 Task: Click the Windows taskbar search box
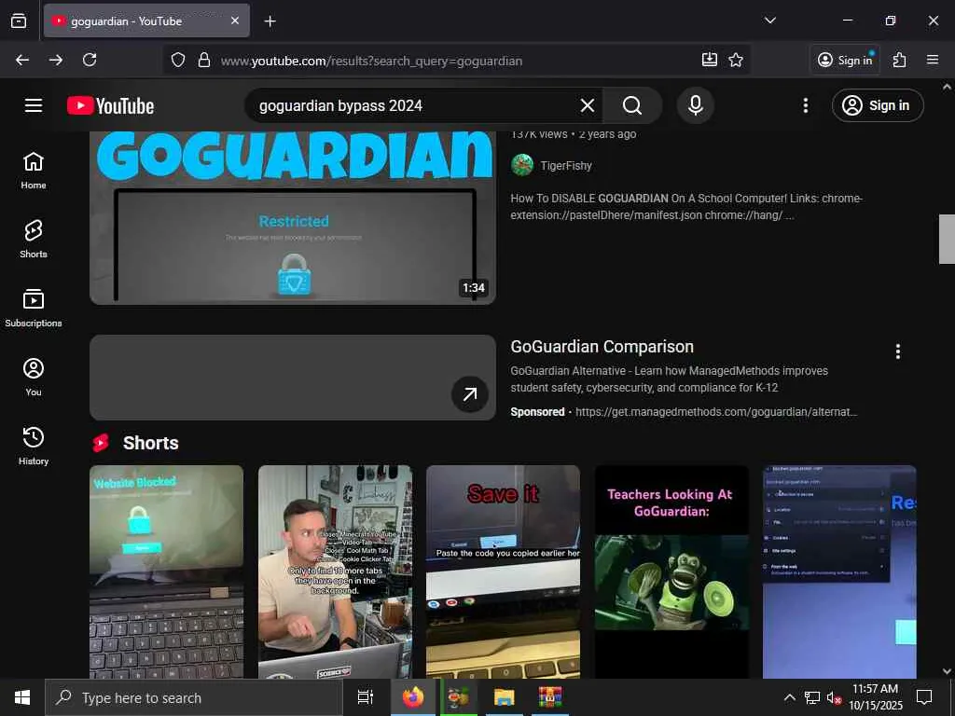tap(194, 697)
